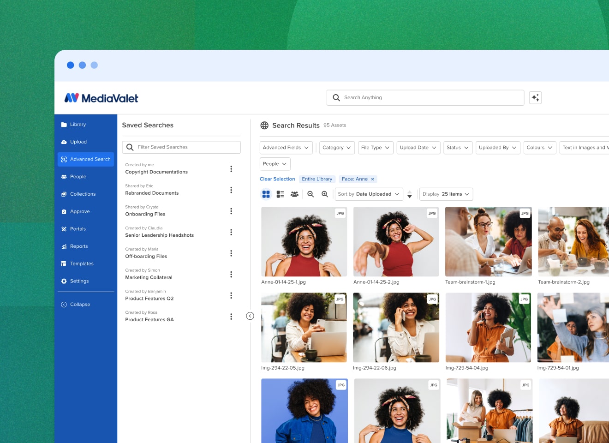Open saved search Marketing Collateral

click(x=149, y=277)
